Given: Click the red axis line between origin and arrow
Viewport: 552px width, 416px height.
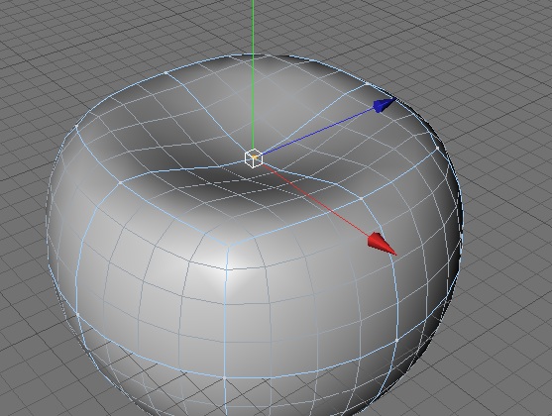Looking at the screenshot, I should [x=316, y=199].
